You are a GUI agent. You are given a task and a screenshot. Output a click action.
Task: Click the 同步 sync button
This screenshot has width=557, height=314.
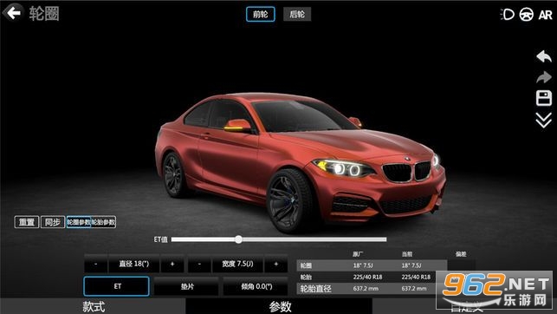tap(53, 222)
